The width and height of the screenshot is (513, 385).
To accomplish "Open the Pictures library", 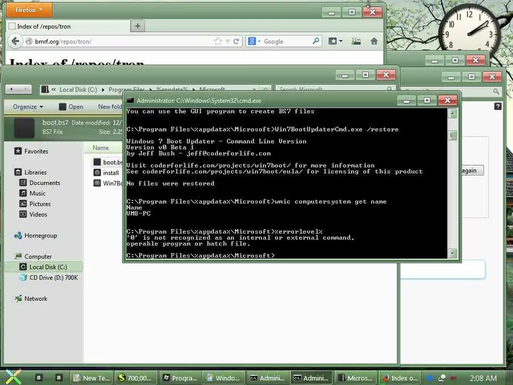I will coord(36,204).
